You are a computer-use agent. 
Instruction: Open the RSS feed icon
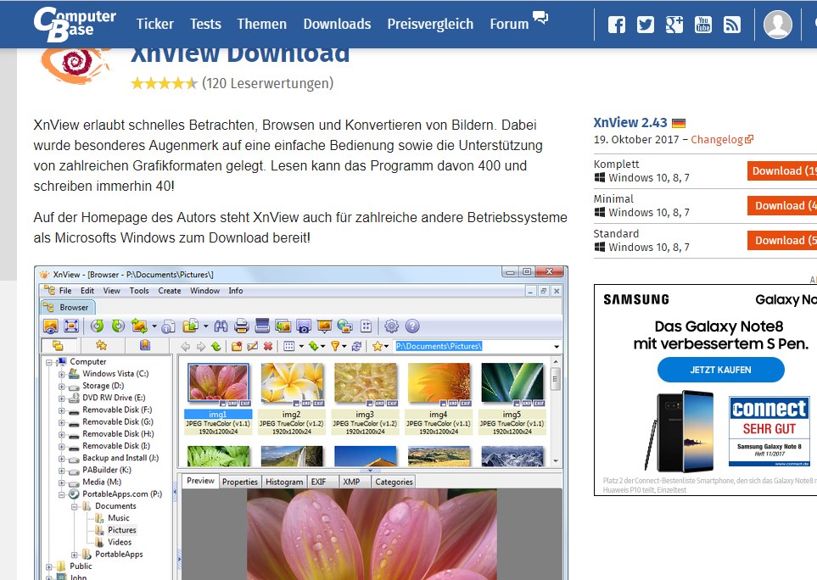[731, 25]
